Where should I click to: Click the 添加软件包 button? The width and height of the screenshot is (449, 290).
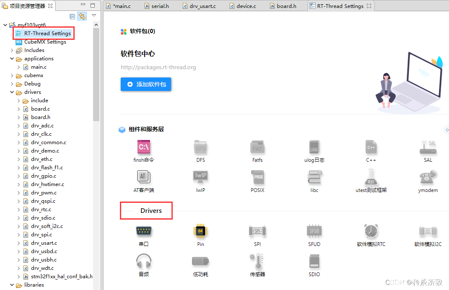(146, 84)
